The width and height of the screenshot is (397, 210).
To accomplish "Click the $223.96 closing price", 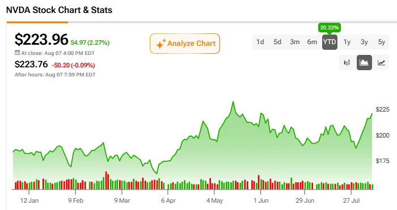I will point(41,40).
